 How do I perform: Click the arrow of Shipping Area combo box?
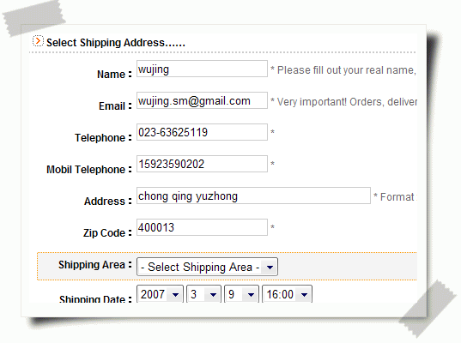coord(270,268)
